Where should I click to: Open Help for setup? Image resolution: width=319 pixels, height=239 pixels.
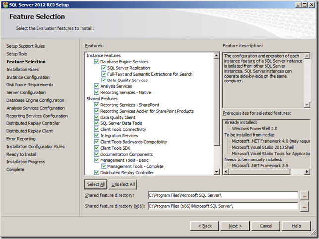tap(296, 226)
